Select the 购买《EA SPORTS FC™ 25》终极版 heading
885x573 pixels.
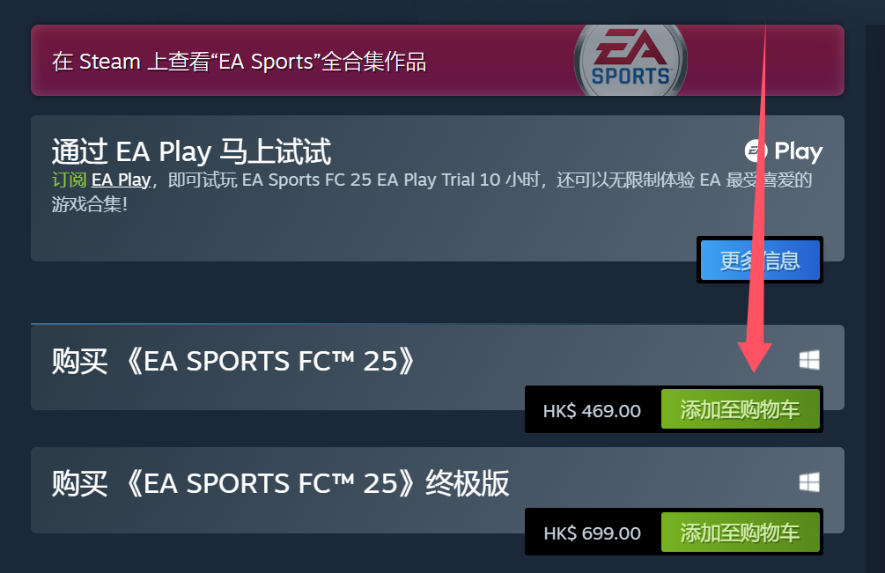[281, 483]
